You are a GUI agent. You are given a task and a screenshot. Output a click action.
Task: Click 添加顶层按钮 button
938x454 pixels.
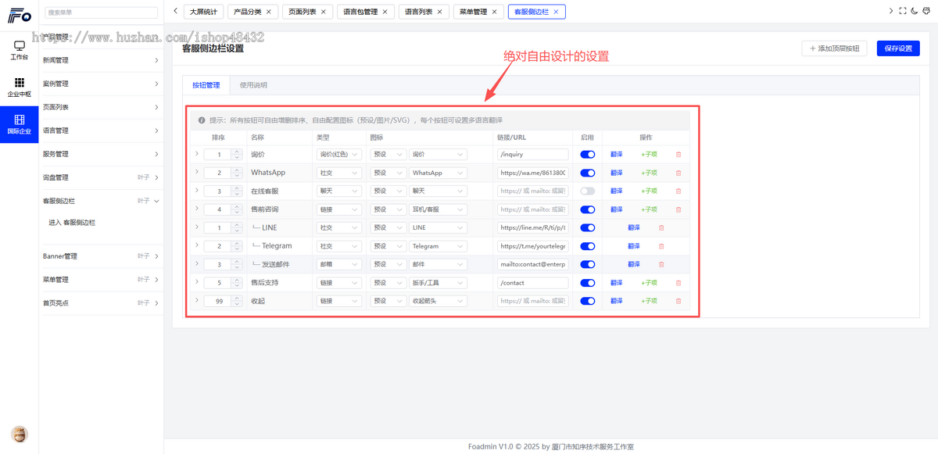[x=834, y=48]
